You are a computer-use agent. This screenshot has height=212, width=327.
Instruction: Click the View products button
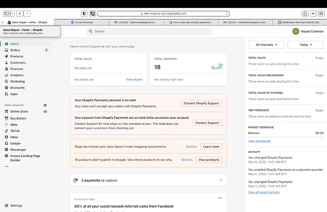point(209,160)
